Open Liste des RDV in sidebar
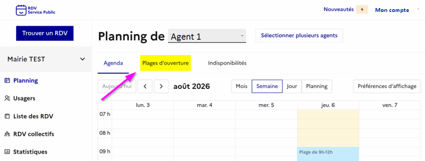Image resolution: width=425 pixels, height=161 pixels. (33, 116)
